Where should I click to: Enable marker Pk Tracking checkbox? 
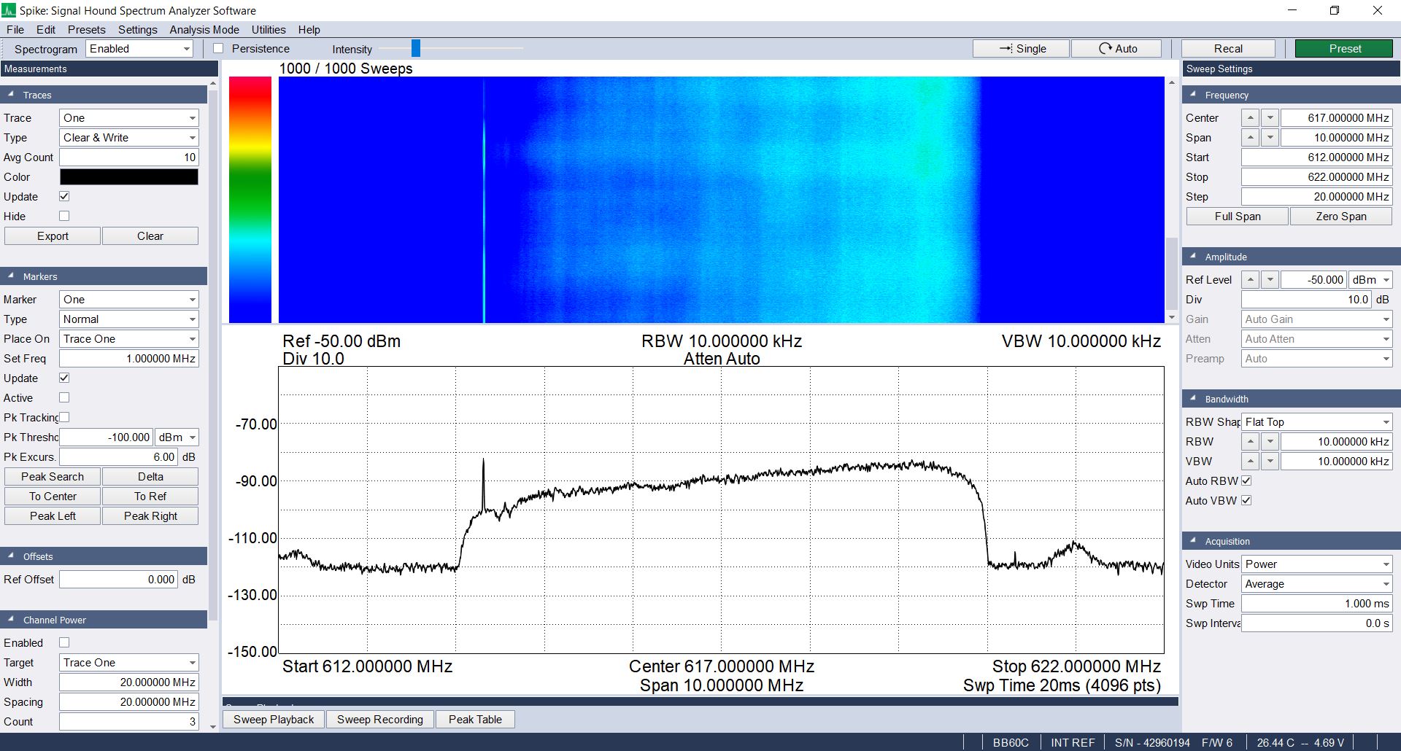(x=64, y=418)
